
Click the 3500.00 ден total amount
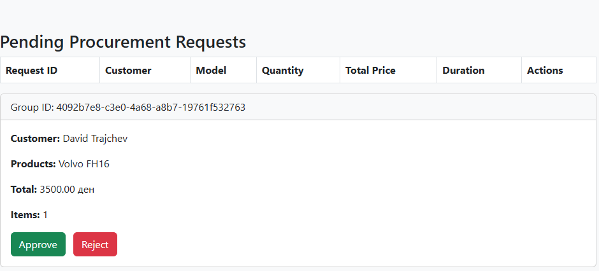[67, 190]
